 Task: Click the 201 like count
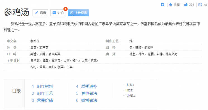click(192, 5)
